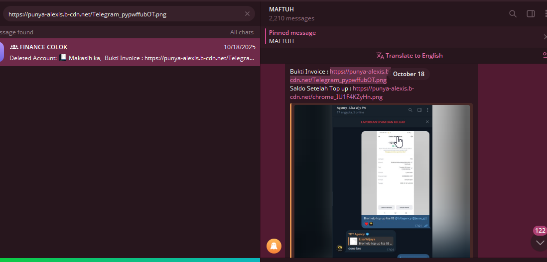
Task: Open the three-dot chat menu
Action: (545, 13)
